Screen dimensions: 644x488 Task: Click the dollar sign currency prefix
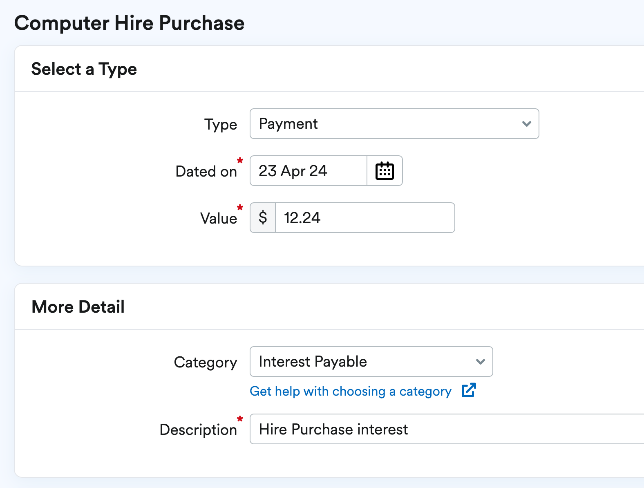tap(263, 218)
